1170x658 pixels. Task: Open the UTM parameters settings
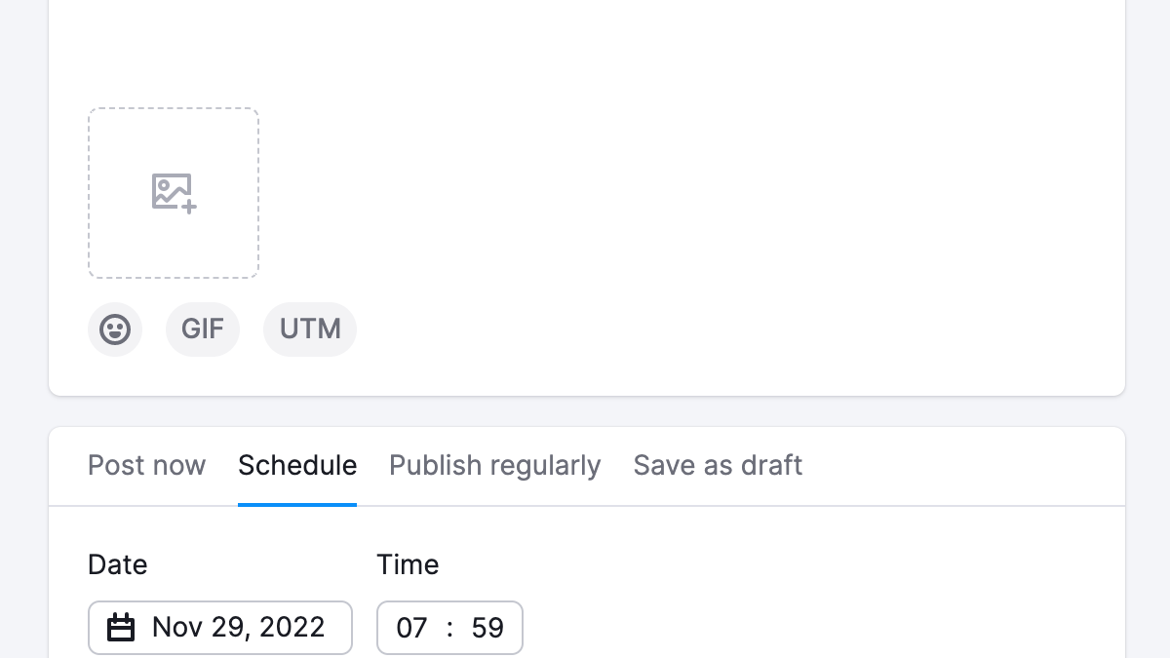(310, 329)
